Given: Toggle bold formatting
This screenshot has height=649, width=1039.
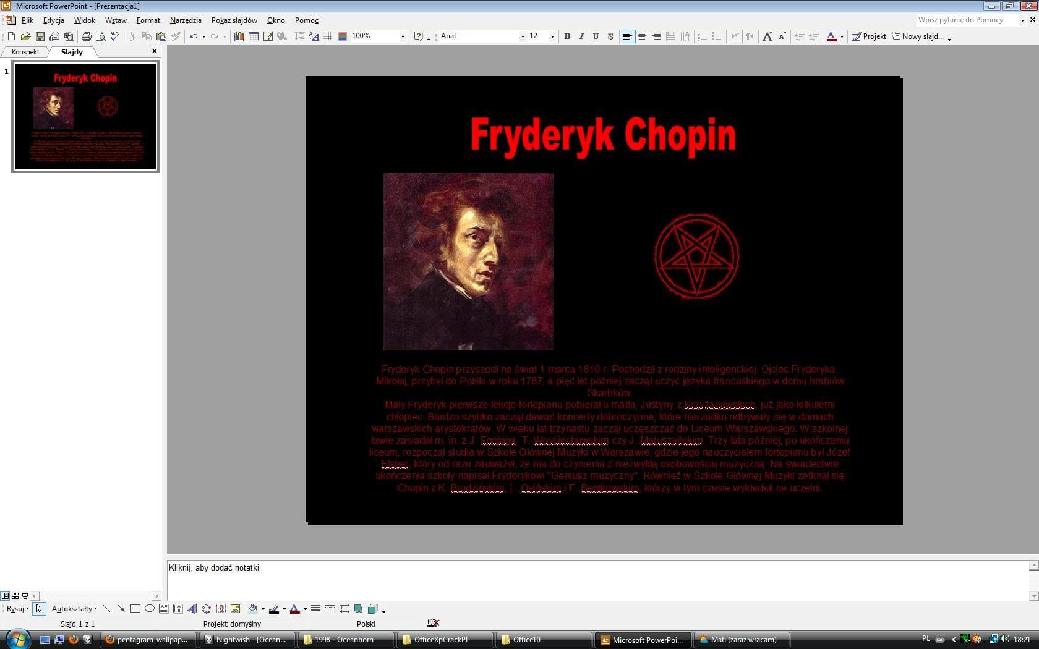Looking at the screenshot, I should (x=567, y=36).
